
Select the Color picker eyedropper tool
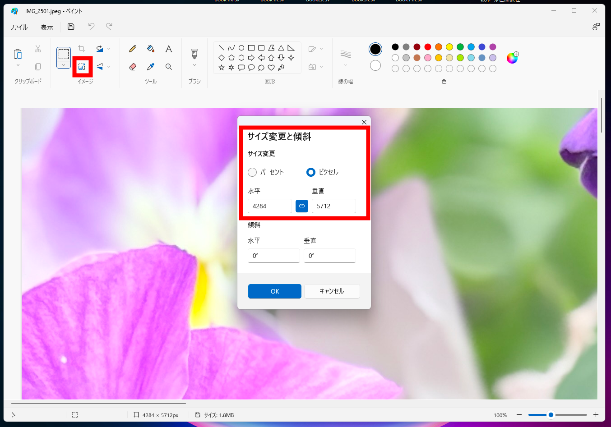(151, 67)
